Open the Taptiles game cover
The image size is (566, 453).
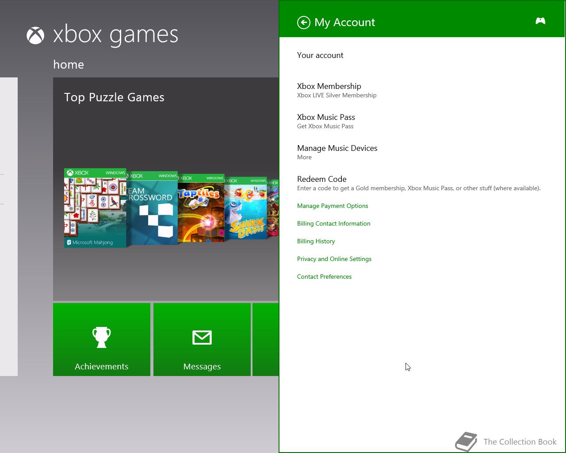(201, 208)
